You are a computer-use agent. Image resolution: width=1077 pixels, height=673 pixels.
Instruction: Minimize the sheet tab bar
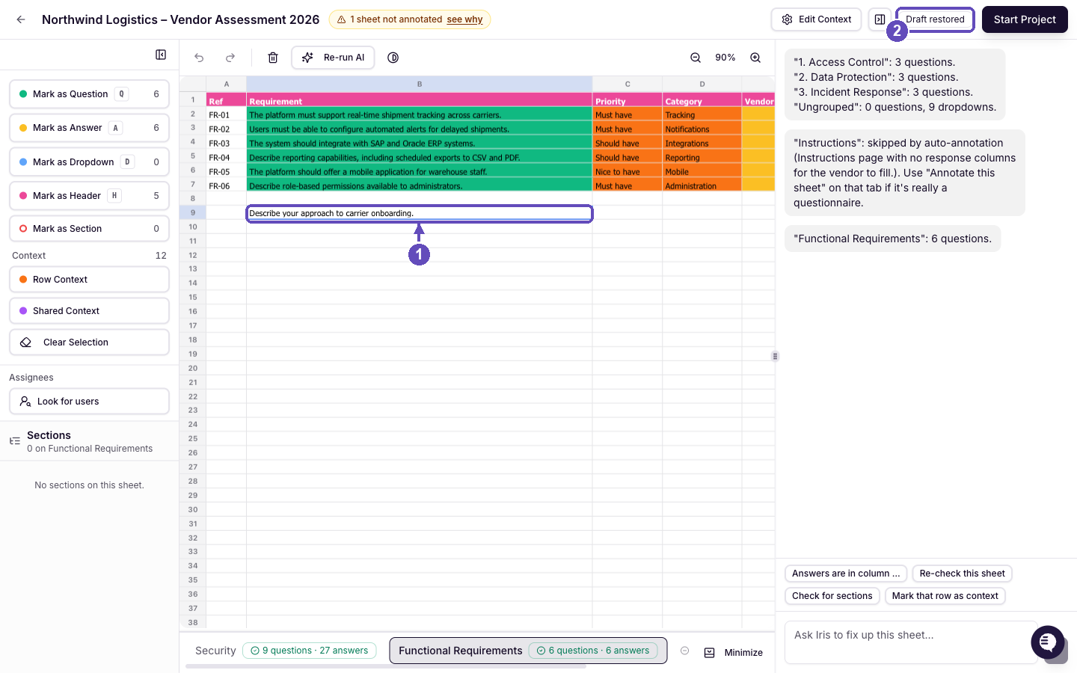click(734, 653)
